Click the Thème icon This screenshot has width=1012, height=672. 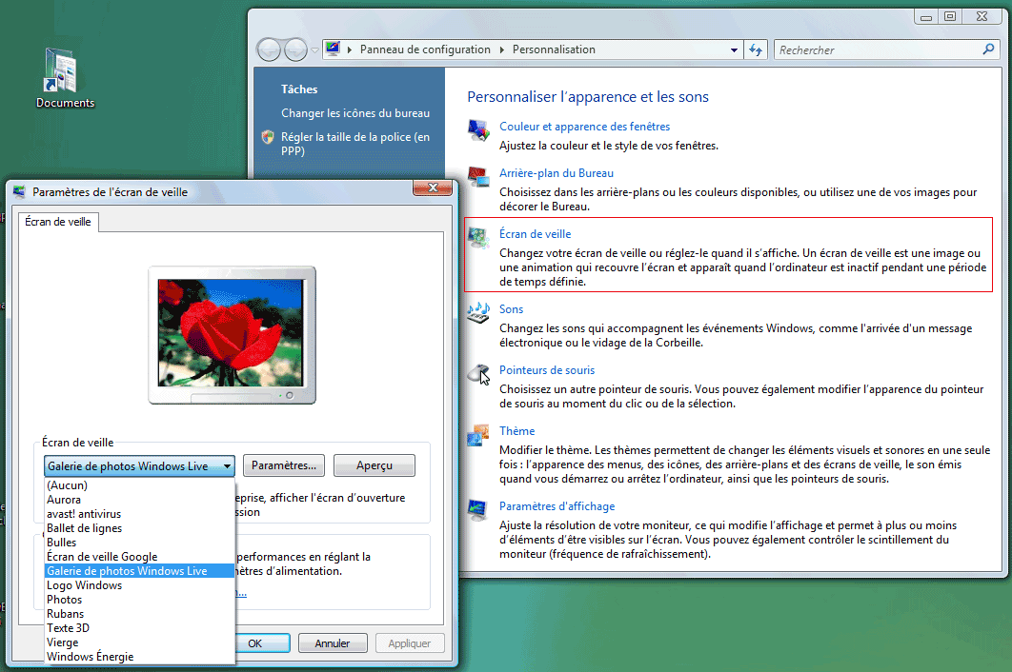[x=478, y=435]
